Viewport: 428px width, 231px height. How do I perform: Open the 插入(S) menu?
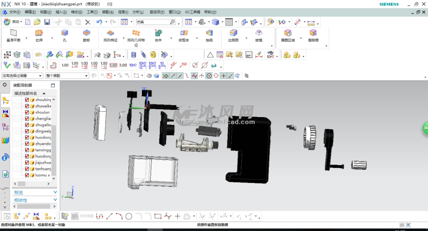[x=61, y=12]
